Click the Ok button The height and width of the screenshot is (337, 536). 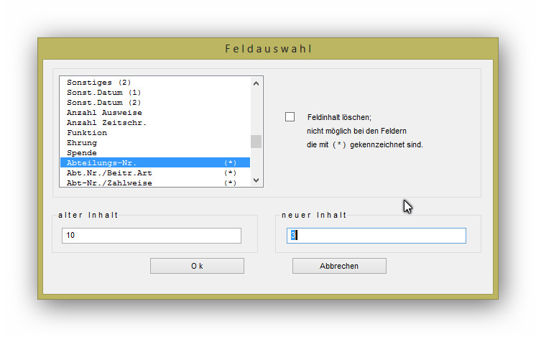click(x=197, y=266)
